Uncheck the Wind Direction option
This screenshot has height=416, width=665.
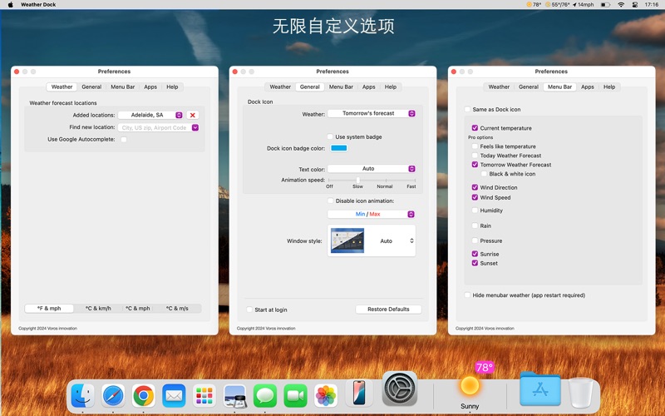pos(475,188)
